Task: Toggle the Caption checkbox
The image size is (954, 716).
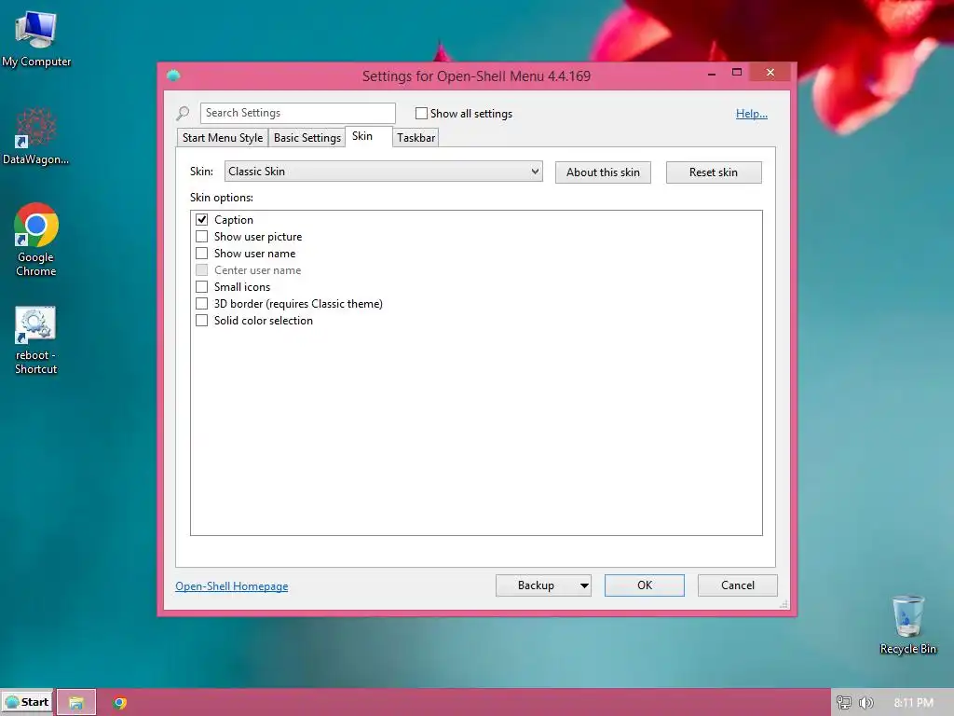Action: 202,220
